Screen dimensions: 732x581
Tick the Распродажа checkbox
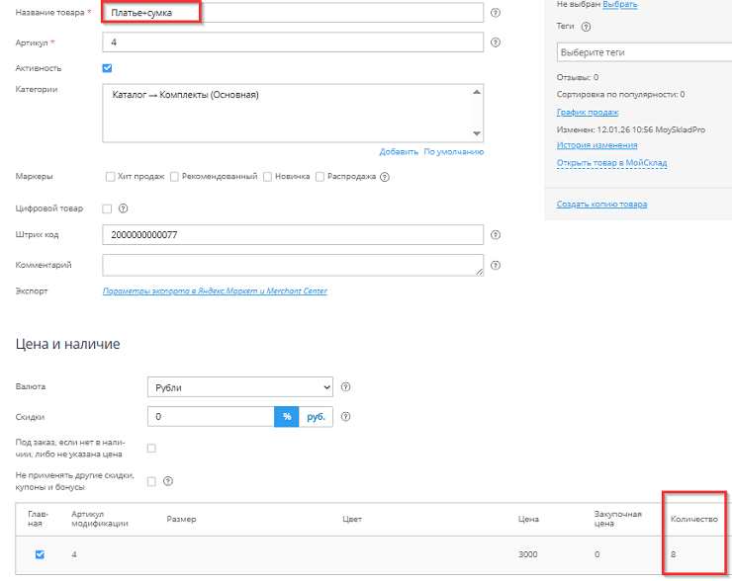(x=320, y=177)
